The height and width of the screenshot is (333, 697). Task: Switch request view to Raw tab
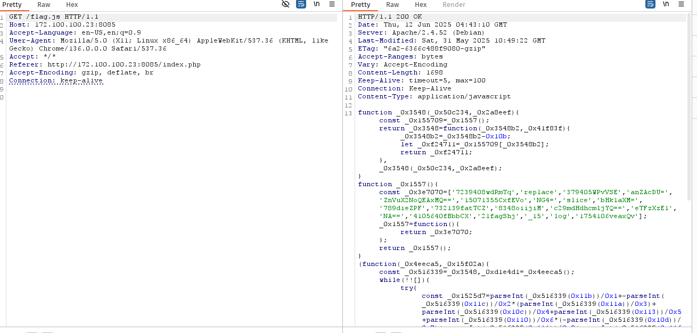44,5
